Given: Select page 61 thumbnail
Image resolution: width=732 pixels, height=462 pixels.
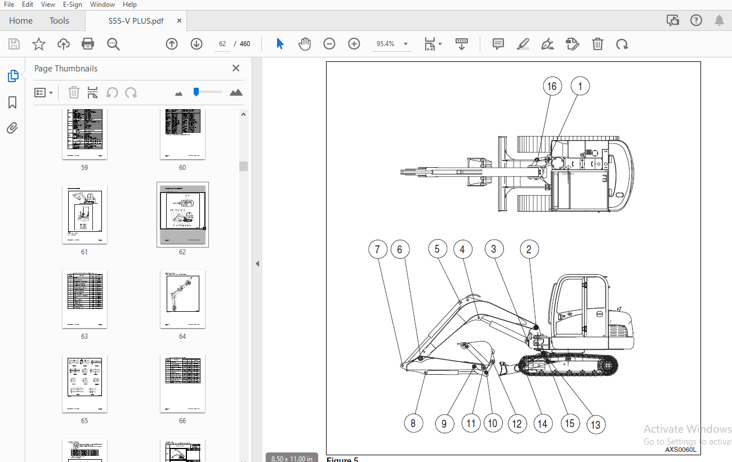Looking at the screenshot, I should 84,215.
